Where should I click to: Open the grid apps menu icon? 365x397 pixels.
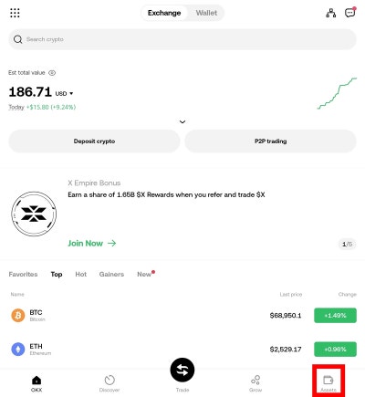click(x=15, y=13)
